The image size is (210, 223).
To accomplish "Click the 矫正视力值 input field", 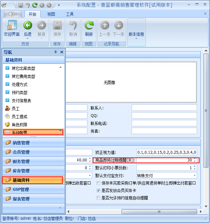I will [166, 152].
